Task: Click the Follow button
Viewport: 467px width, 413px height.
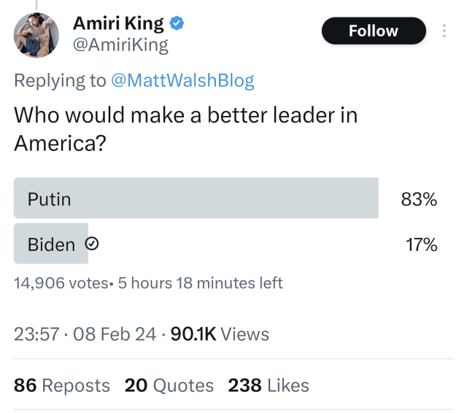Action: 374,31
